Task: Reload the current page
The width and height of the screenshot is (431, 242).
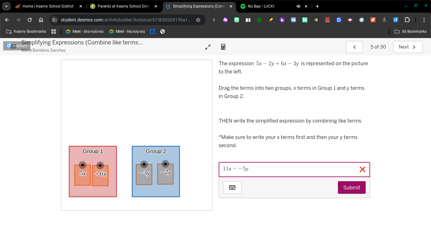Action: pos(30,20)
